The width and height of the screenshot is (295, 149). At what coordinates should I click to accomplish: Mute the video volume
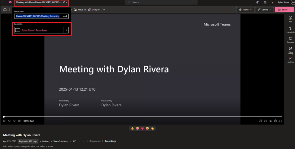click(x=19, y=121)
